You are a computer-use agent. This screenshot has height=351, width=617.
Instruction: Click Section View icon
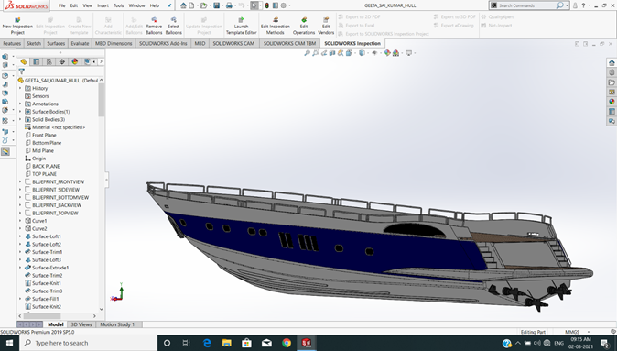click(x=332, y=53)
